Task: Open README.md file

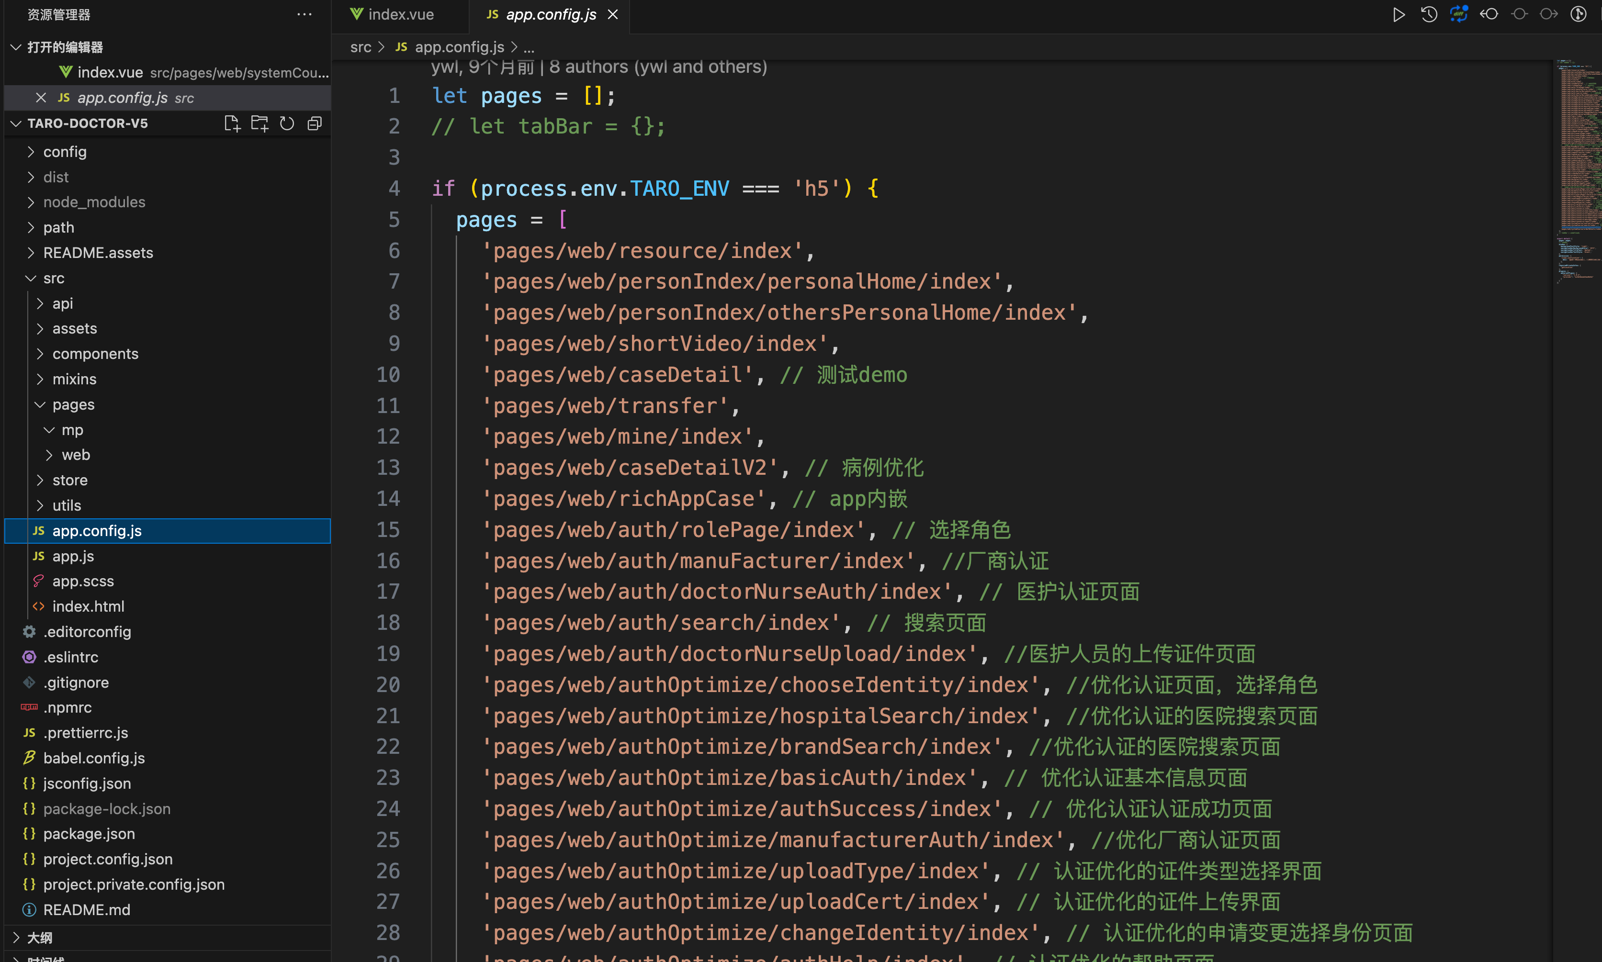Action: pos(167,910)
